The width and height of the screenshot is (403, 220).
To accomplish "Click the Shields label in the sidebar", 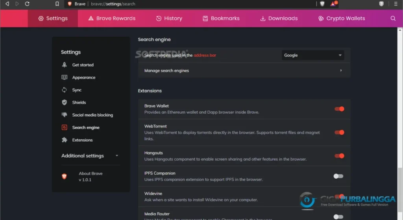I will click(x=79, y=102).
